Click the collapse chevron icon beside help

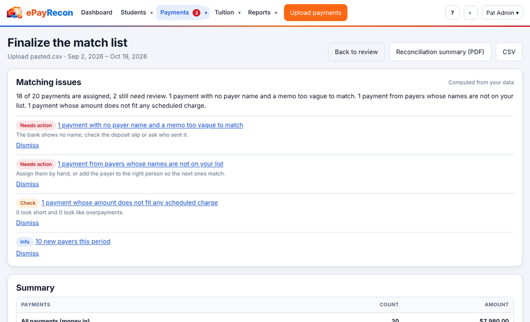pyautogui.click(x=470, y=13)
